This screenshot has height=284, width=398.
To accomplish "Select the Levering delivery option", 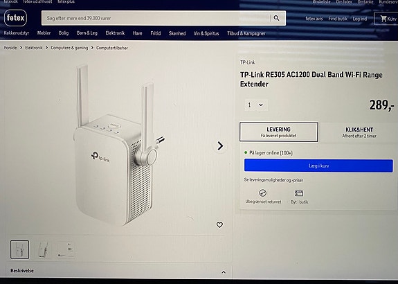I will pos(279,132).
